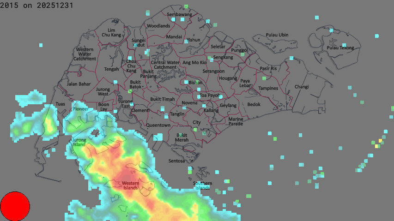This screenshot has height=221, width=394.
Task: Click the Tuas area label
Action: coord(61,104)
